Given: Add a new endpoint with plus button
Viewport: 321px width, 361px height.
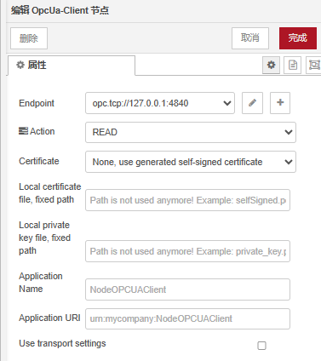Looking at the screenshot, I should click(x=280, y=103).
